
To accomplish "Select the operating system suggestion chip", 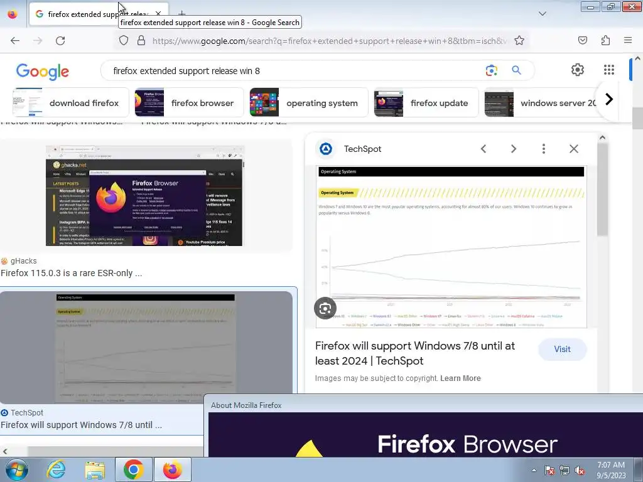I will [309, 103].
